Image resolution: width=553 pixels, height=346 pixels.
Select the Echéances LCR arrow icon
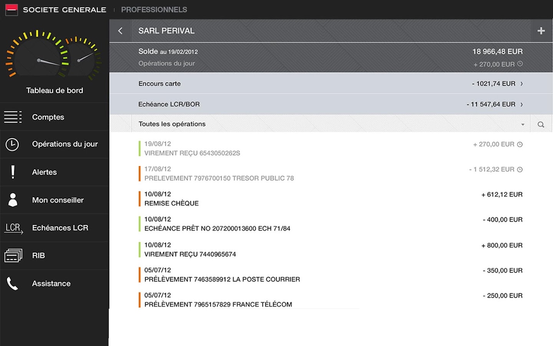pyautogui.click(x=13, y=228)
